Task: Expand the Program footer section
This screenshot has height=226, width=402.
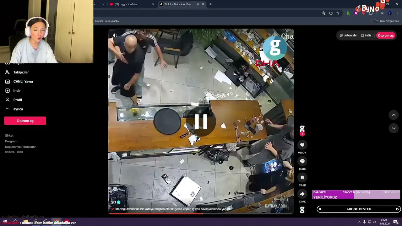Action: (x=11, y=141)
